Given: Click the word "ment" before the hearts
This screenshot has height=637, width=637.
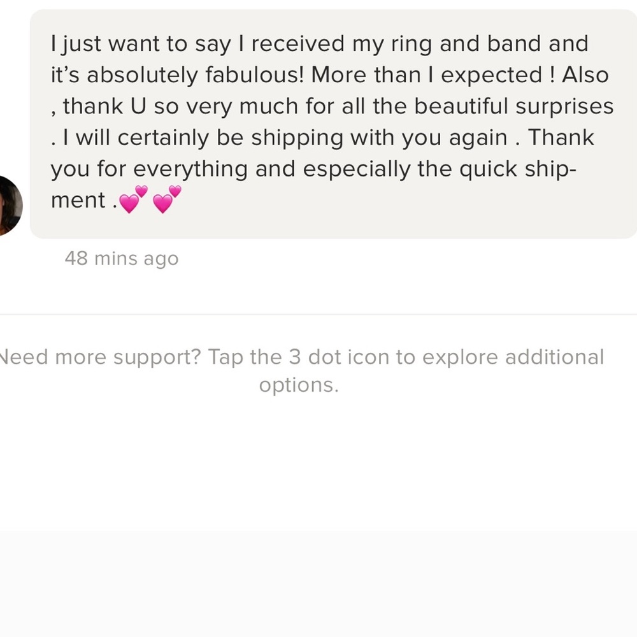Looking at the screenshot, I should (78, 200).
